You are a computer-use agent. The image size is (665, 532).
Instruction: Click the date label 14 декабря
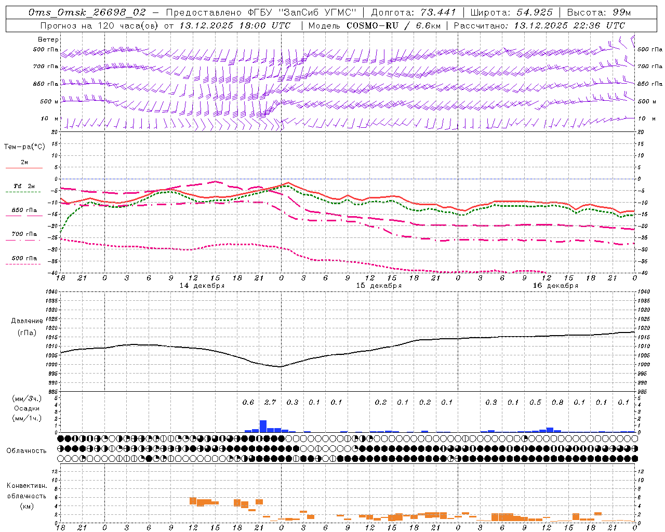click(x=202, y=286)
